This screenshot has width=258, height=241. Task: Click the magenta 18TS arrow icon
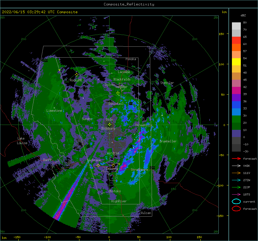click(236, 195)
